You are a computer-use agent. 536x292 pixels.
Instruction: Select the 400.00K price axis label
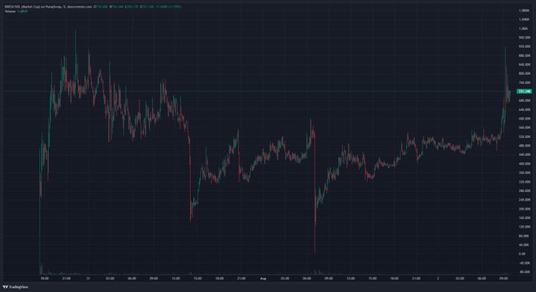tap(524, 164)
